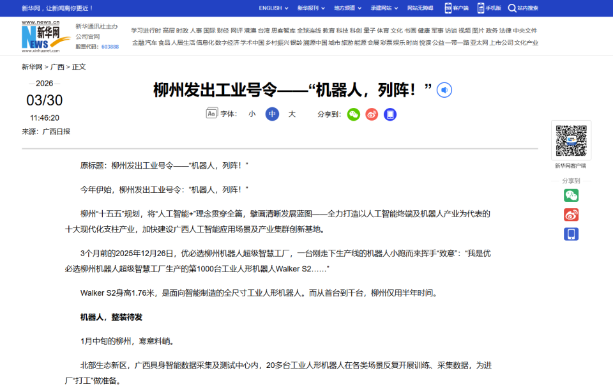The height and width of the screenshot is (389, 613).
Task: Click time stamp 11:46:20
Action: pos(45,118)
